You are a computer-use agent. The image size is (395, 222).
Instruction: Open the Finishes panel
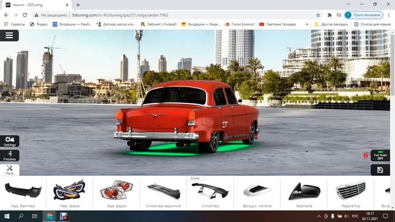coord(10,155)
